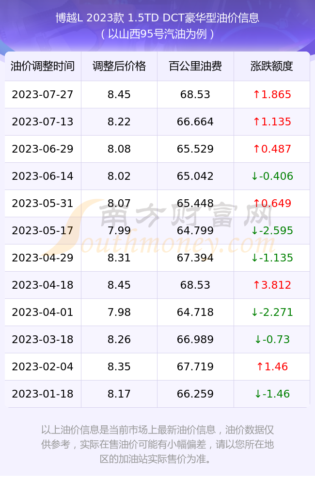315x486 pixels.
Task: Select the 2023-06-29 date cell
Action: pos(43,149)
